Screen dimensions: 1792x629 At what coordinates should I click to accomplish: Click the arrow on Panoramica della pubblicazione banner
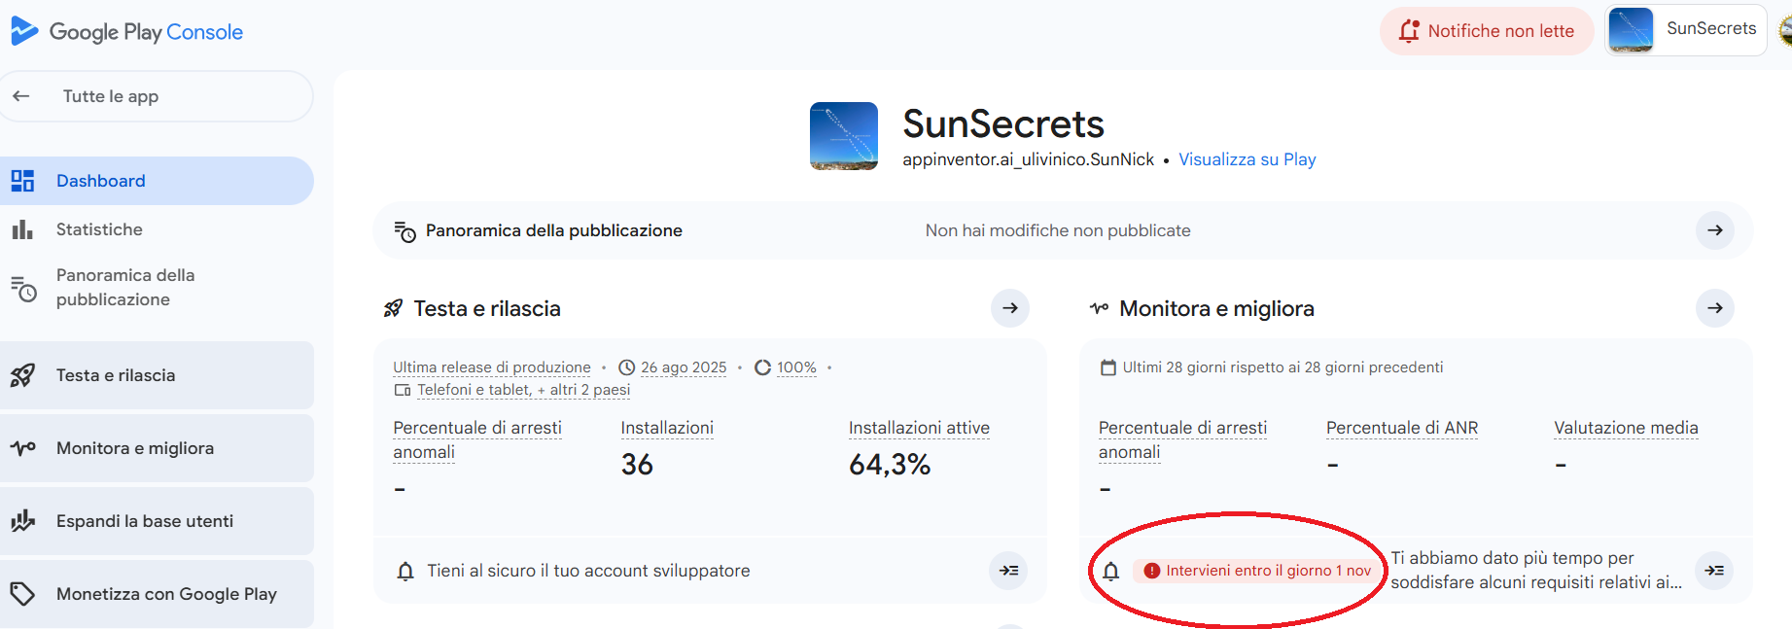[x=1714, y=230]
